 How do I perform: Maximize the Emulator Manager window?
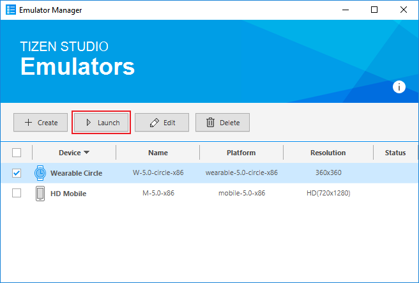374,10
